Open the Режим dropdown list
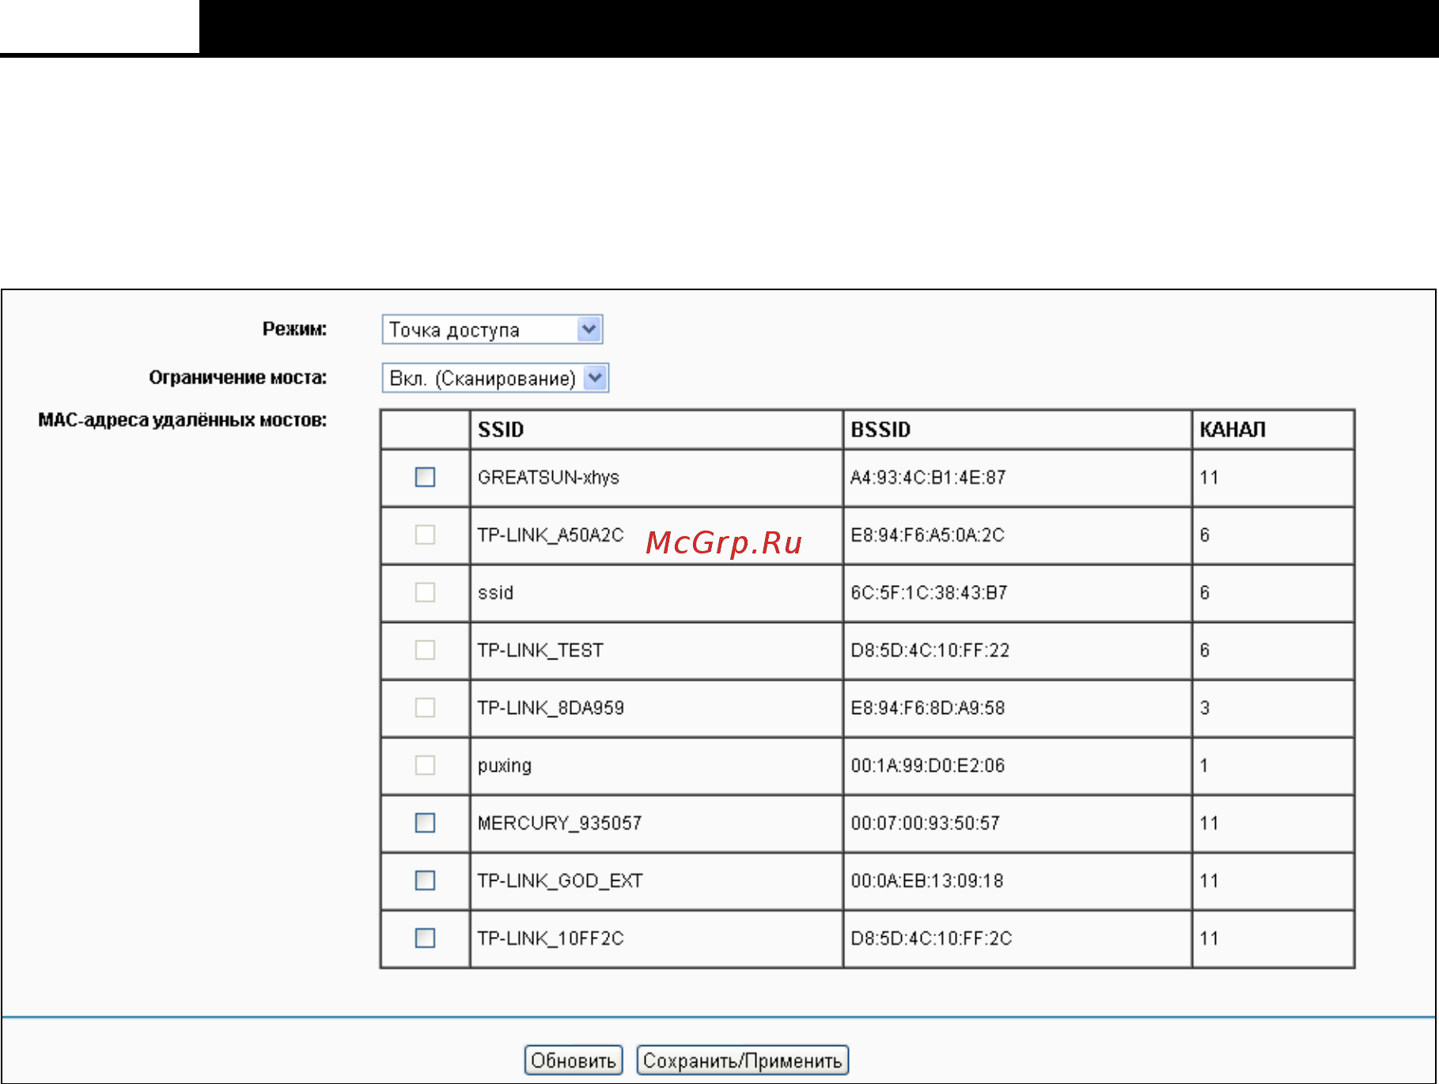The height and width of the screenshot is (1084, 1439). pos(492,330)
